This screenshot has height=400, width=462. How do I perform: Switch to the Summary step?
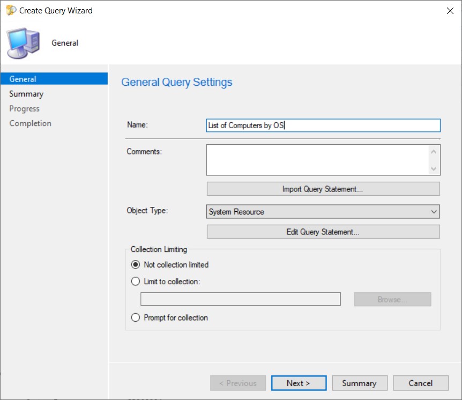[26, 93]
